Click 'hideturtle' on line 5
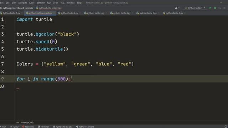Screen dimensions: 228x128 49,49
